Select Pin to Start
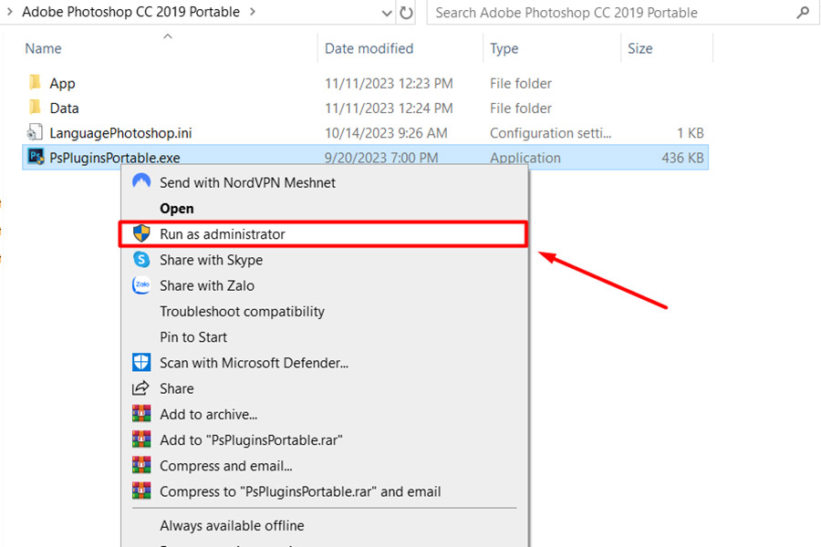The height and width of the screenshot is (547, 821). [x=324, y=336]
